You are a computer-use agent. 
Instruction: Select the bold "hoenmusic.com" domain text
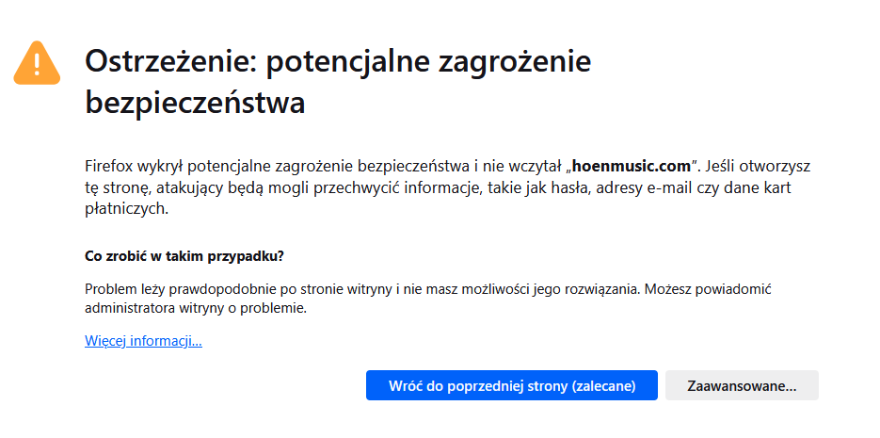coord(631,166)
